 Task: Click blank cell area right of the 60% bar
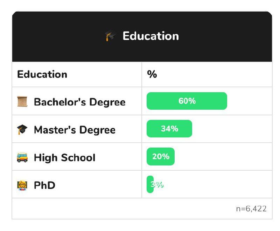click(248, 101)
